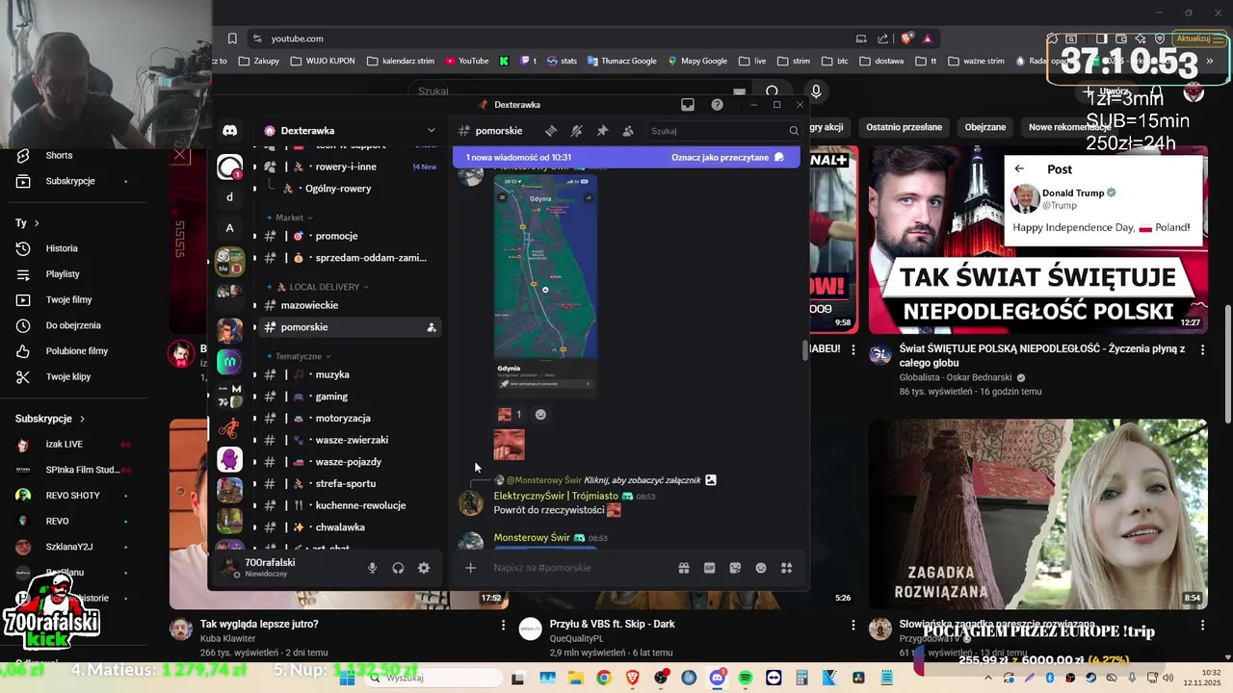Deafen with headphones icon in Discord panel
Image resolution: width=1233 pixels, height=693 pixels.
(x=398, y=568)
